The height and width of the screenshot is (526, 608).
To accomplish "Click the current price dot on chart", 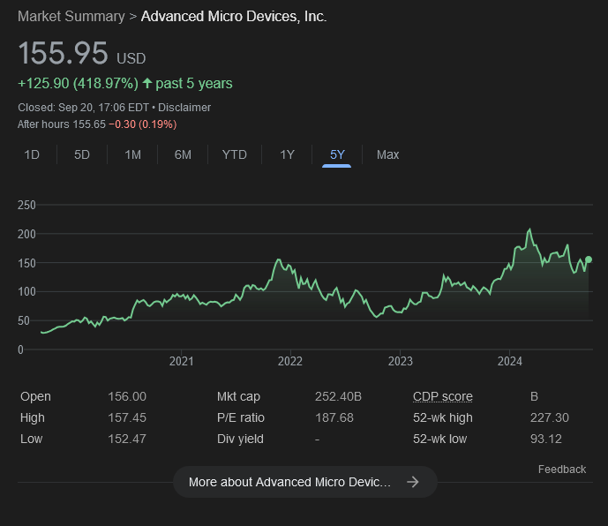I will pyautogui.click(x=589, y=259).
